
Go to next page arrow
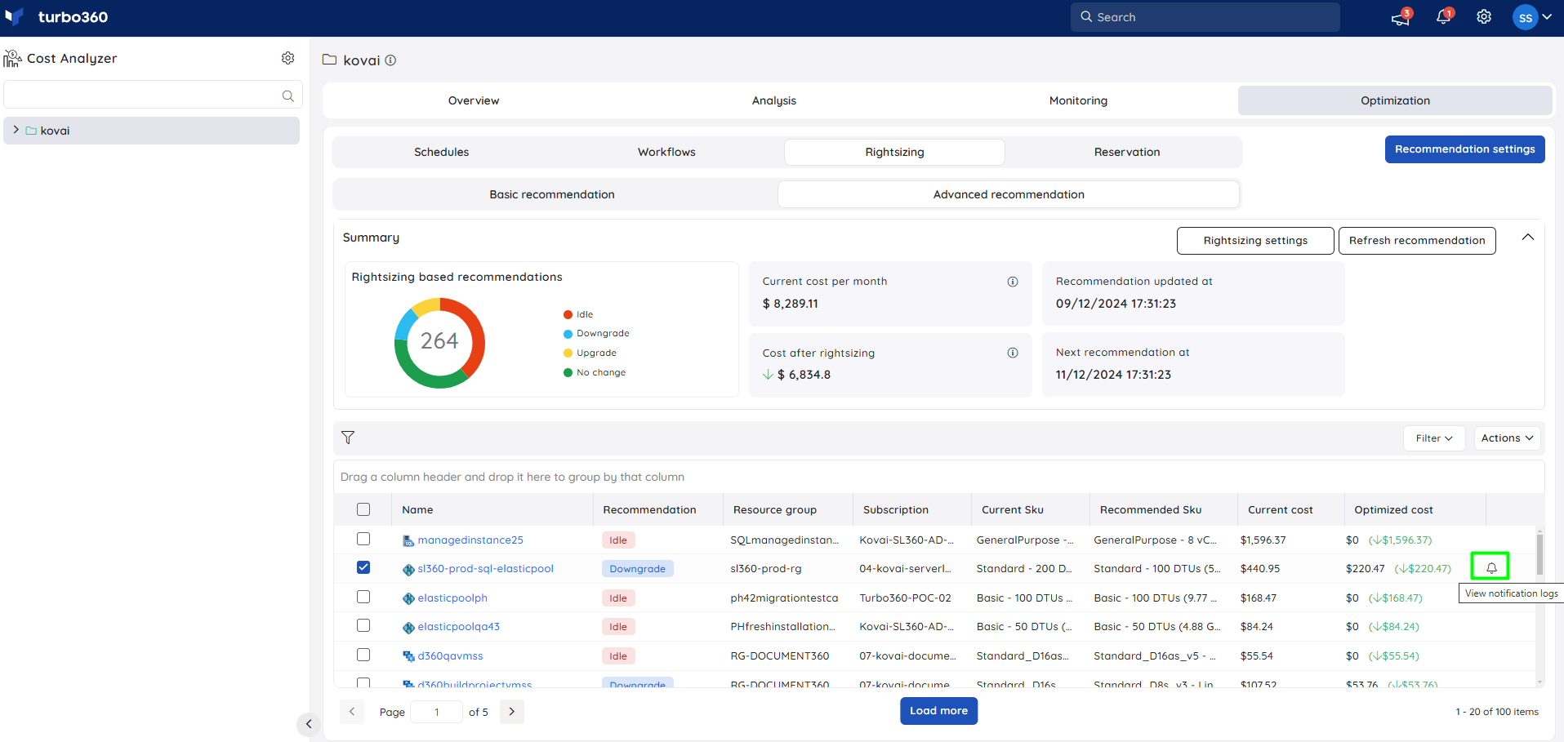[x=512, y=712]
